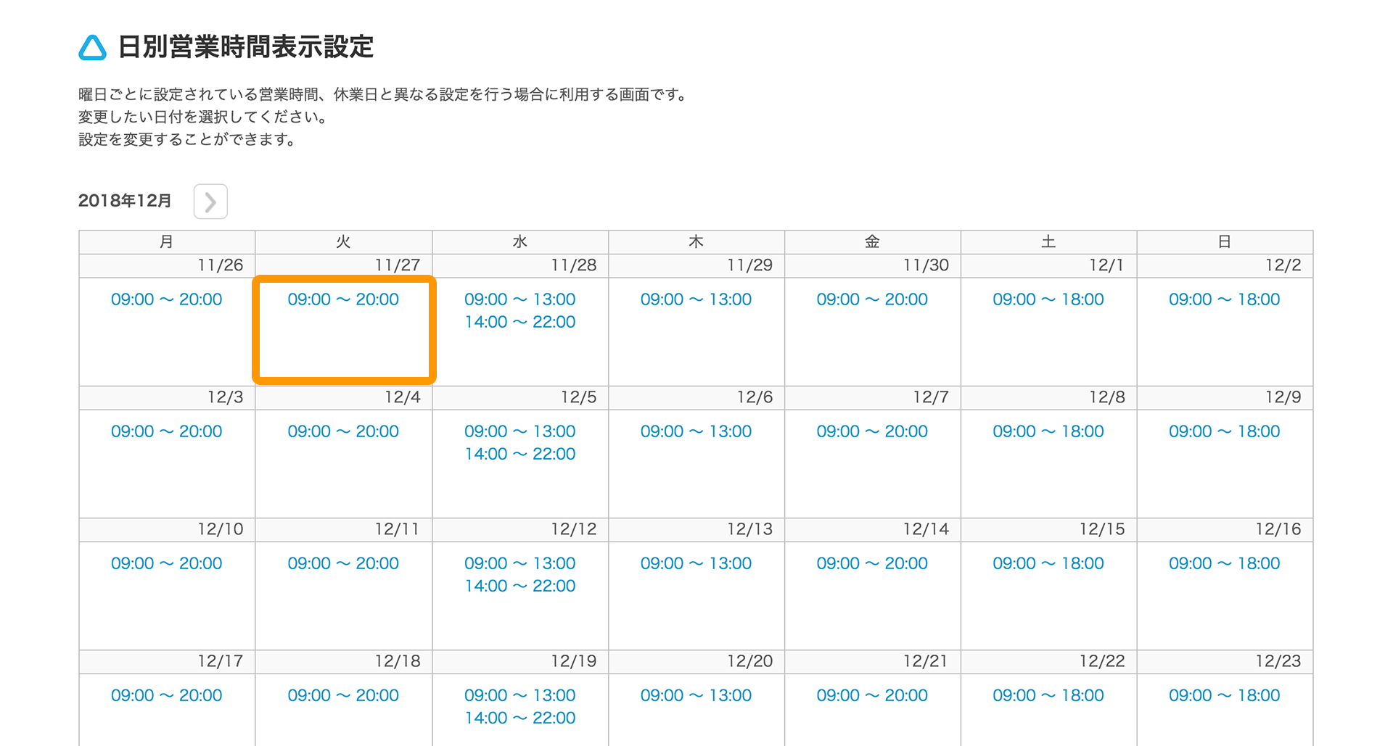Open 11/27 hours 09:00 ~ 20:00
Viewport: 1393px width, 746px height.
point(343,299)
